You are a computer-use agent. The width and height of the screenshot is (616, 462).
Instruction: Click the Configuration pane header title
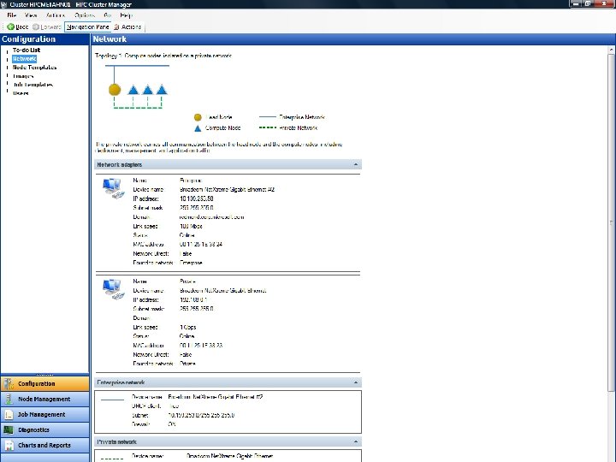(x=29, y=38)
